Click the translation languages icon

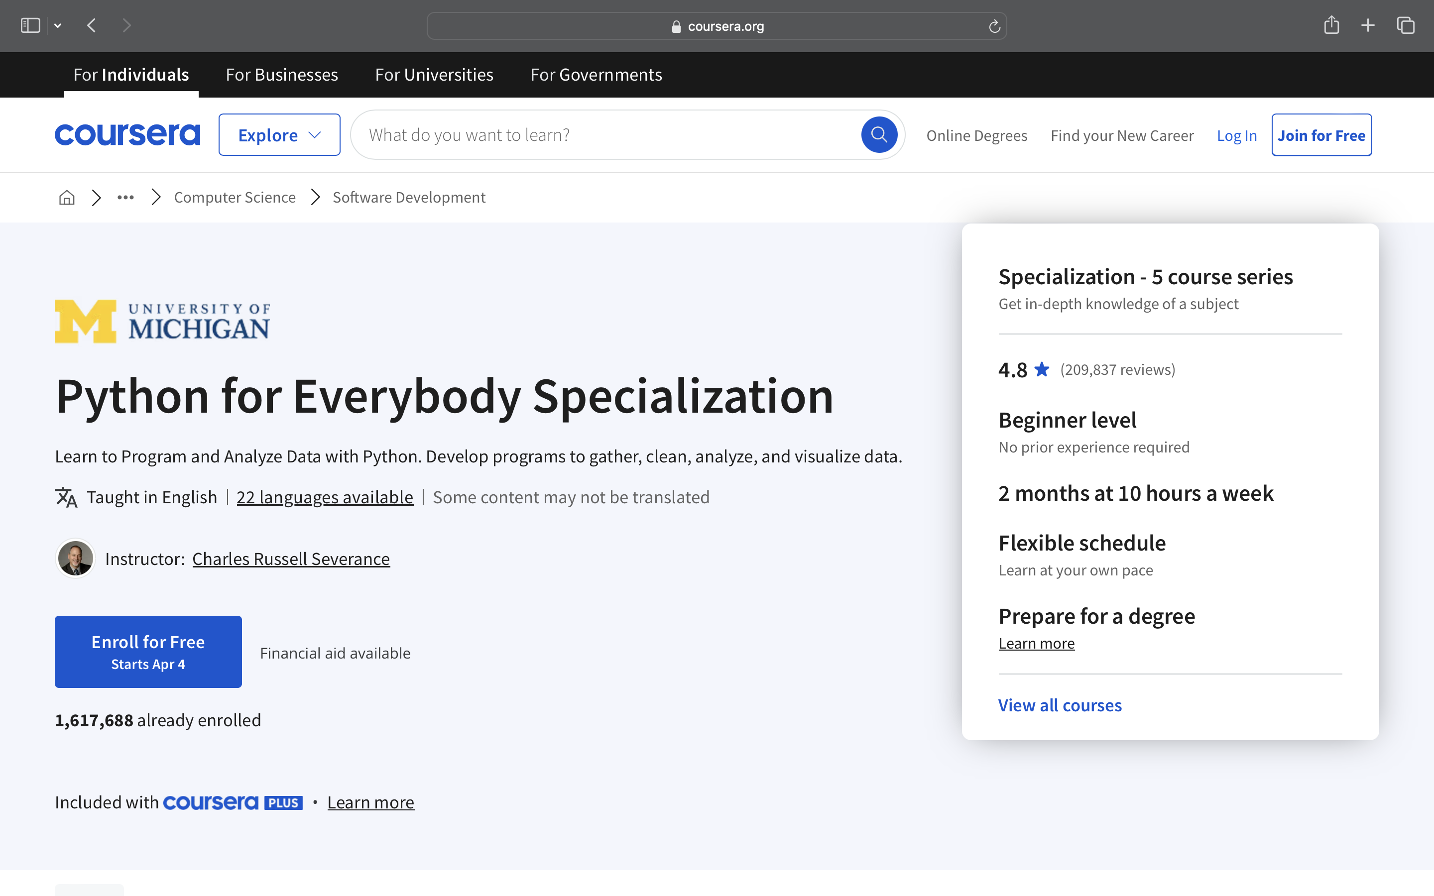coord(65,497)
